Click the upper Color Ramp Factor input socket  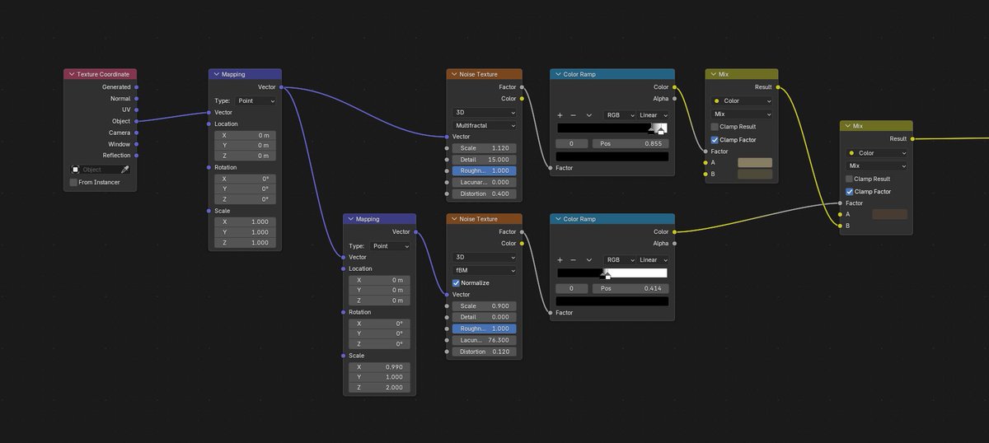[550, 168]
